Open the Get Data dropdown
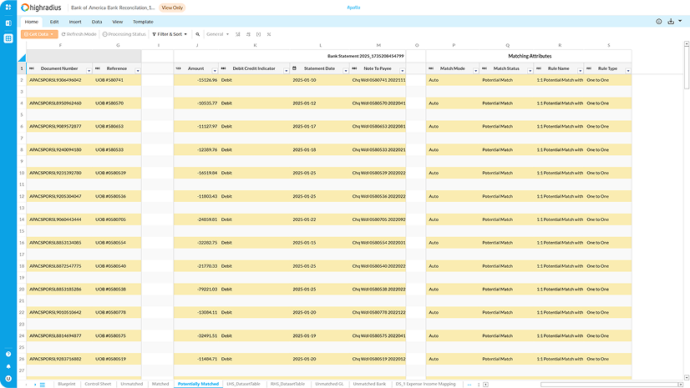Screen dimensions: 690x388 [39, 34]
